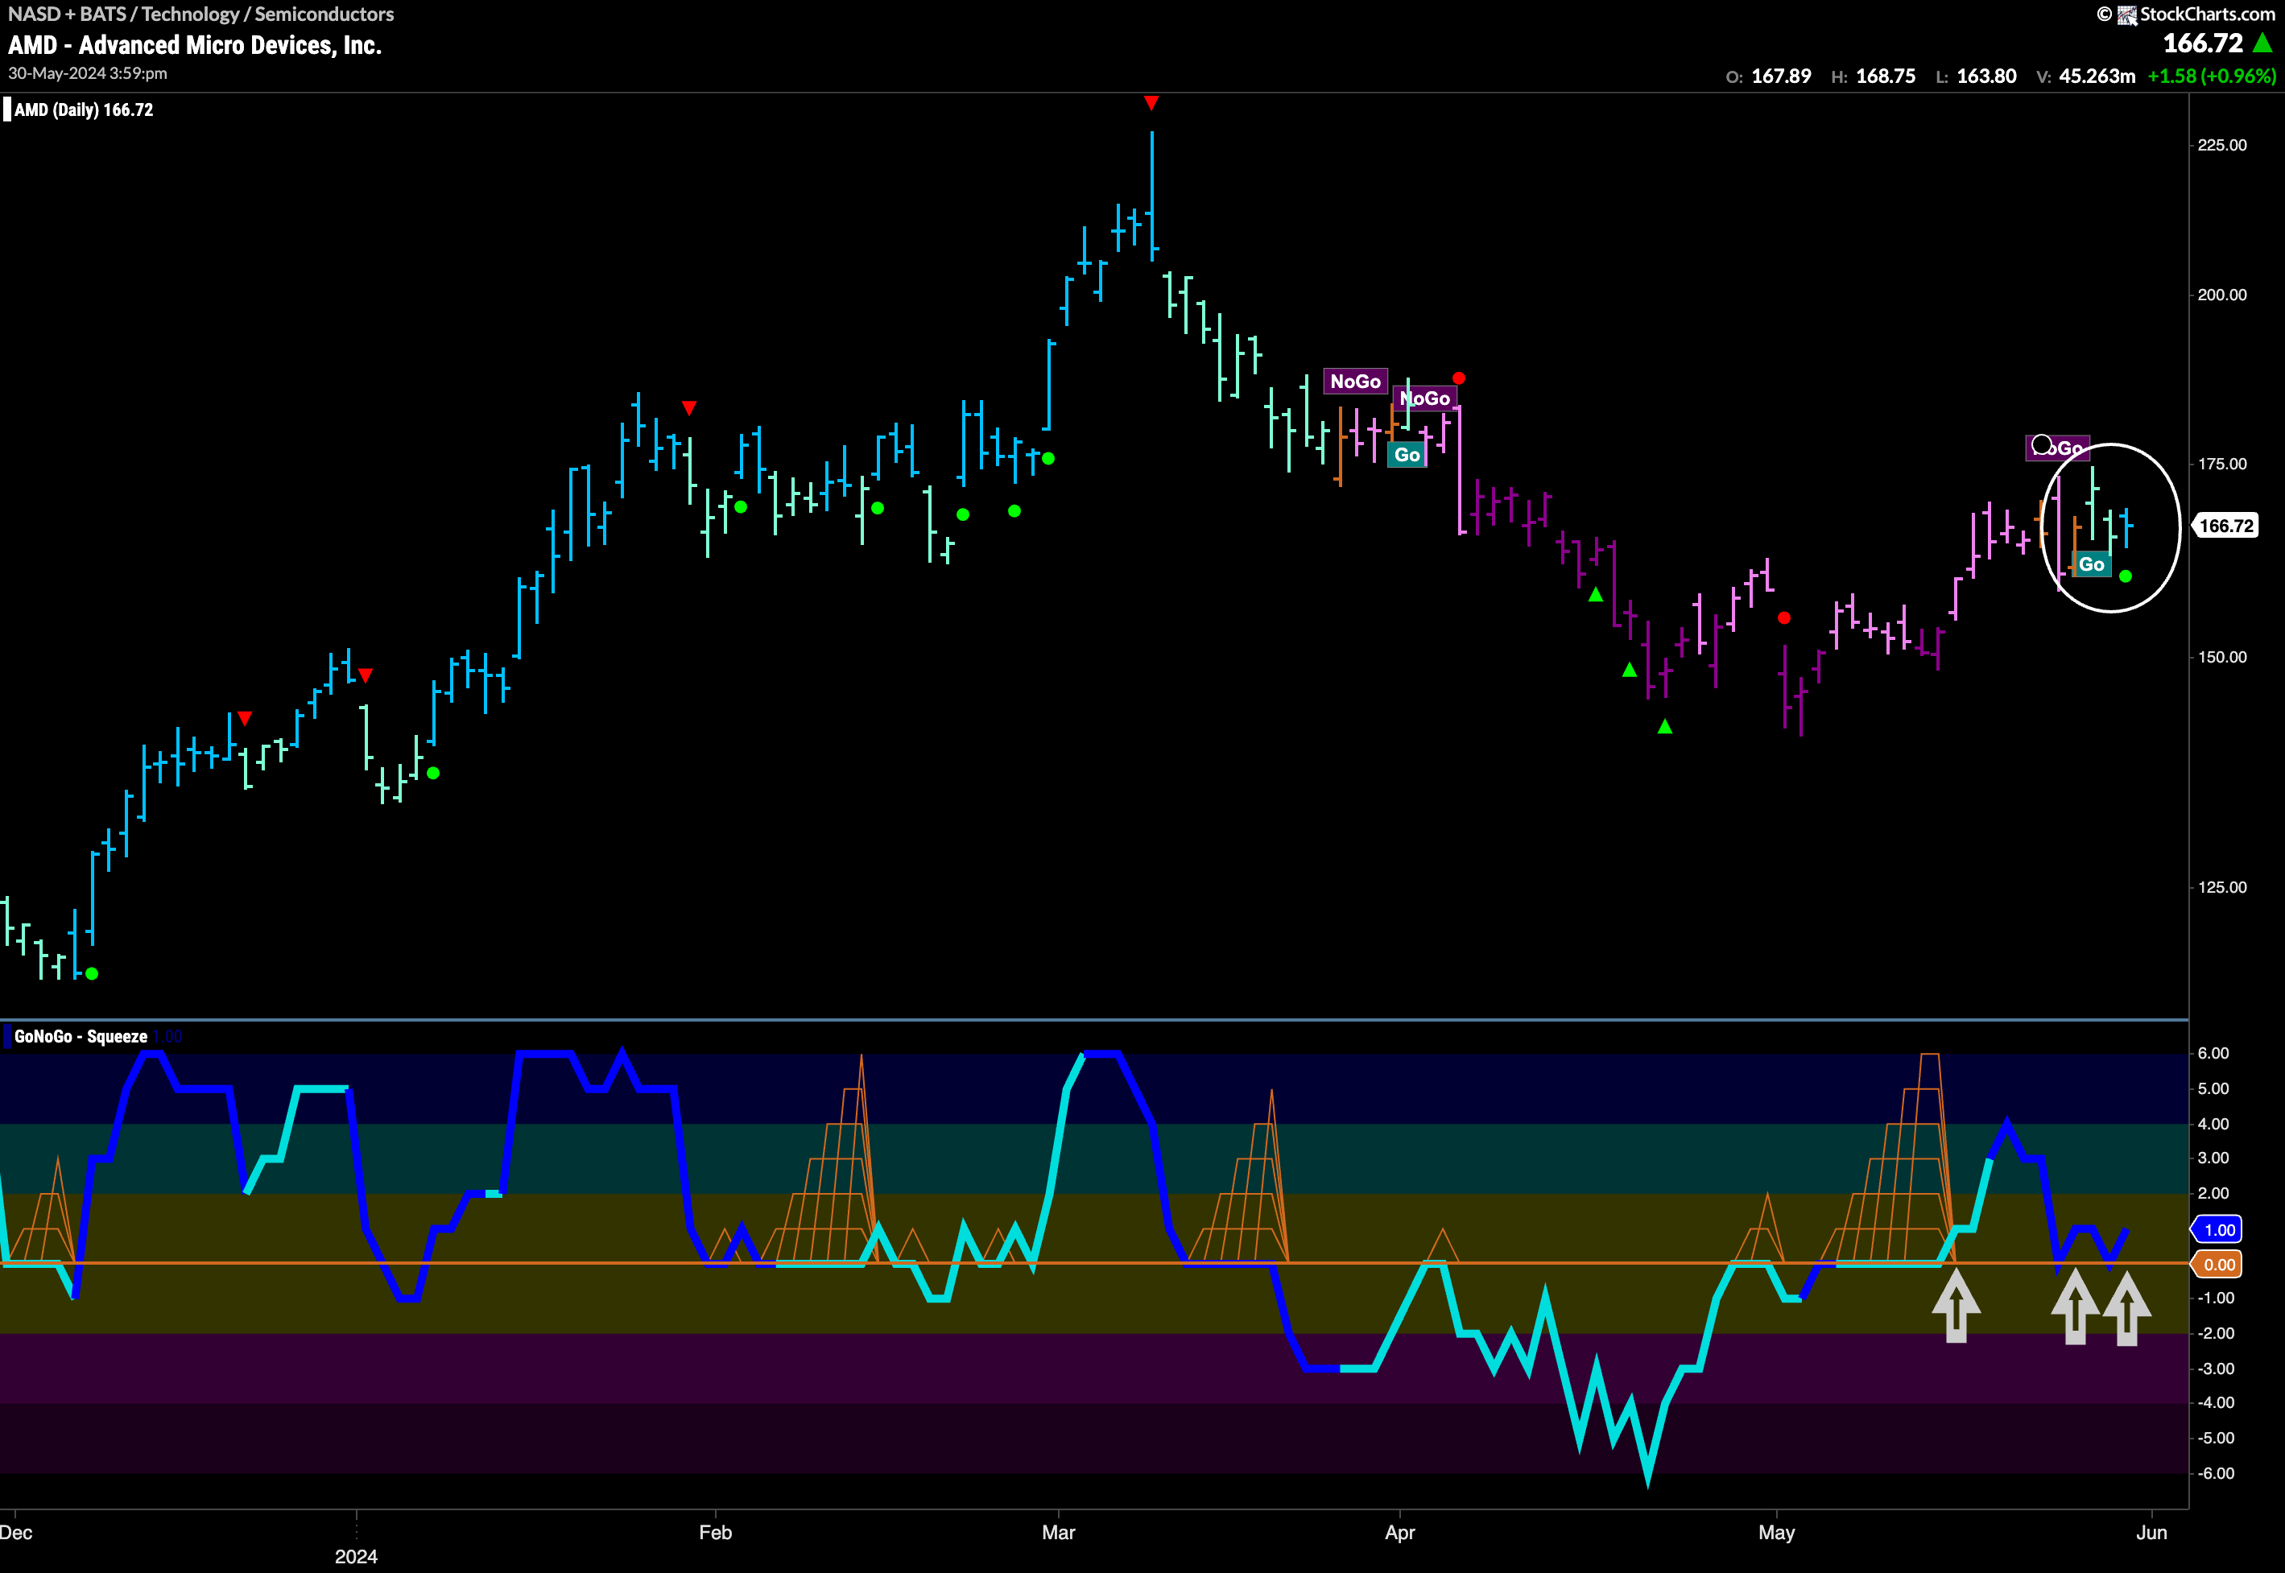Click the highest green up triangle in mid April
Screen dimensions: 2285x1573
[x=1596, y=594]
